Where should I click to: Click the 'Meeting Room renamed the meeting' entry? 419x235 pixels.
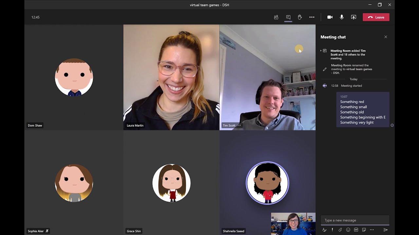click(x=352, y=69)
